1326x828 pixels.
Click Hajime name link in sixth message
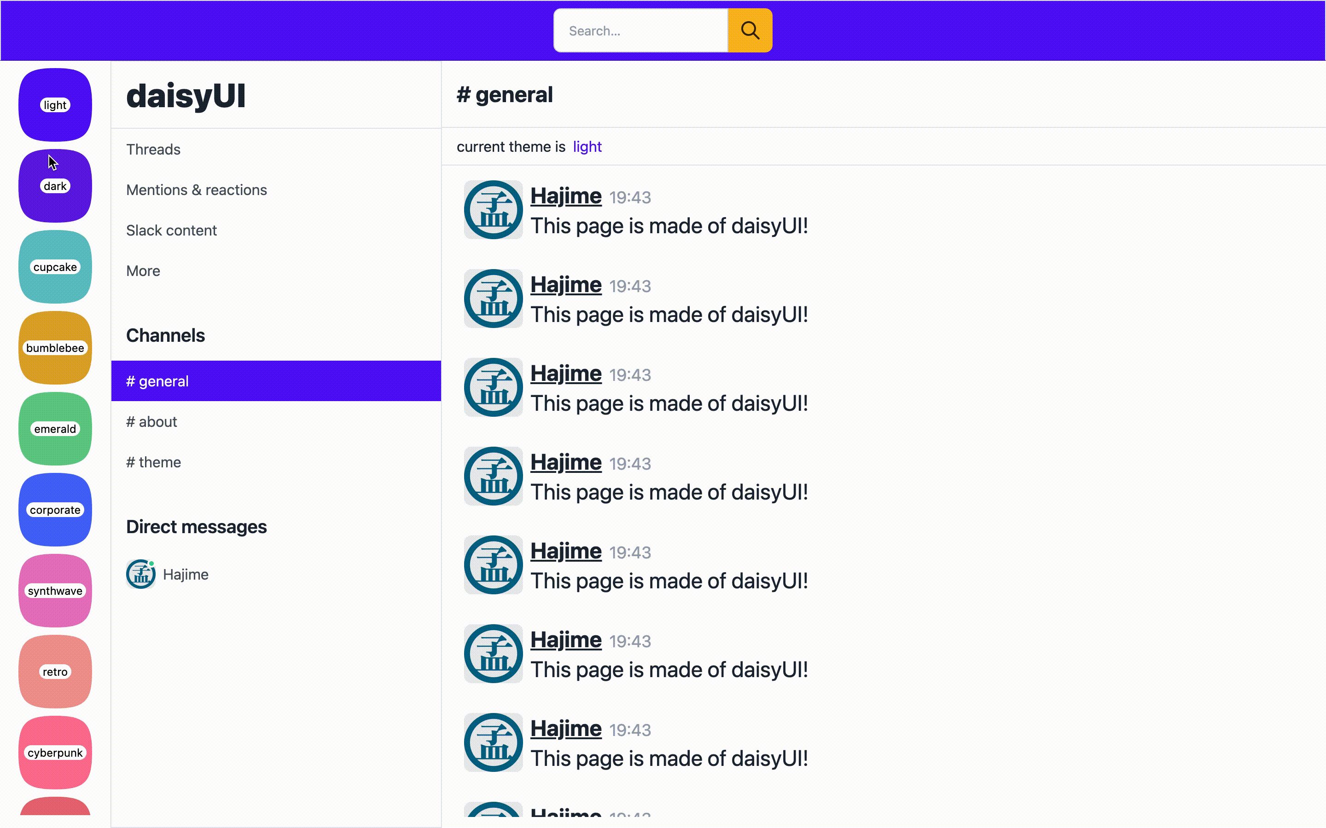coord(566,639)
